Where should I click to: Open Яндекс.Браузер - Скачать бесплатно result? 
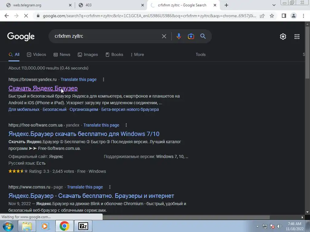[91, 196]
